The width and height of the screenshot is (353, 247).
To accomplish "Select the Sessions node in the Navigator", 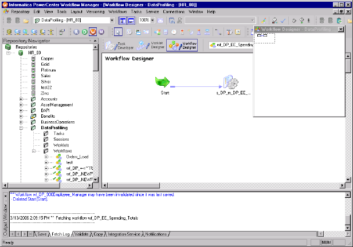I will click(61, 139).
